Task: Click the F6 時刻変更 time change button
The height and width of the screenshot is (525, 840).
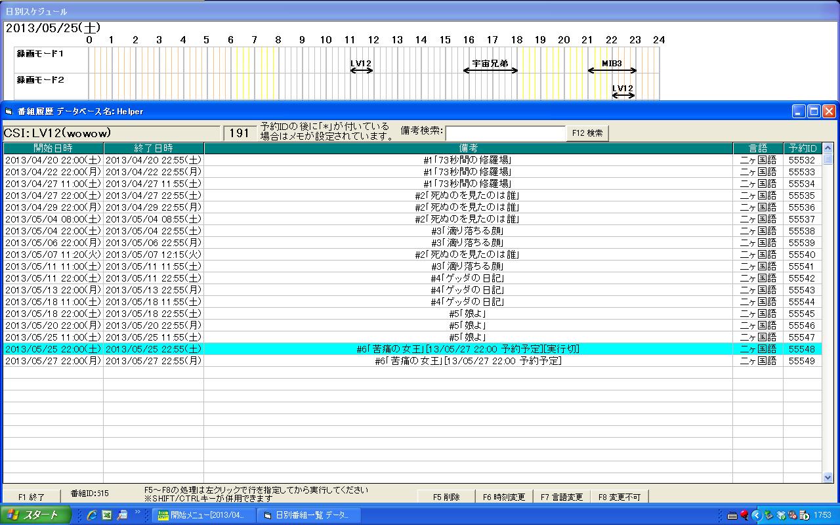Action: pyautogui.click(x=504, y=497)
